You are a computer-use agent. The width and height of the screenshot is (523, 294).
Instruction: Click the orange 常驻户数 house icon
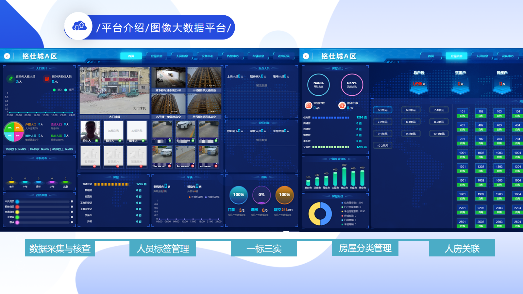coord(308,105)
